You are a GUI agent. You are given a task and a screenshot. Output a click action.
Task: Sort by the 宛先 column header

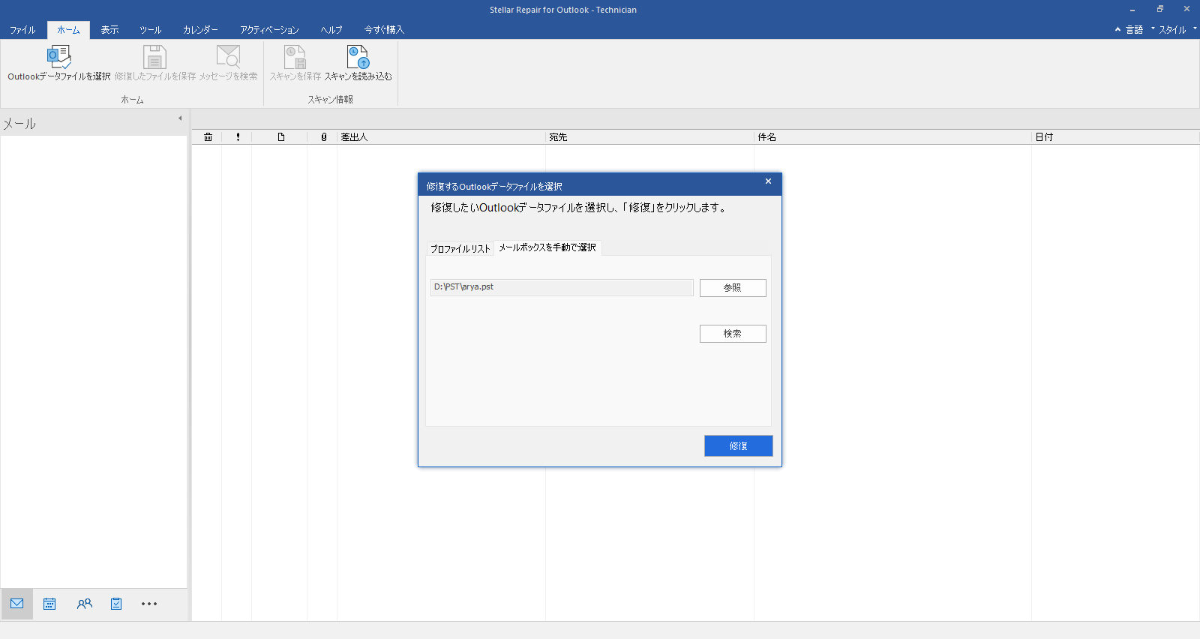click(649, 137)
